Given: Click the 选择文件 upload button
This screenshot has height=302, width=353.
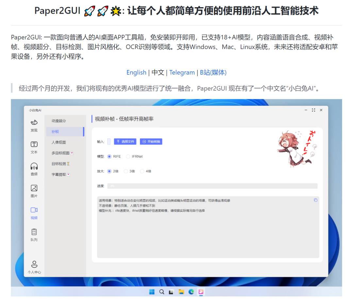Looking at the screenshot, I should coord(125,142).
